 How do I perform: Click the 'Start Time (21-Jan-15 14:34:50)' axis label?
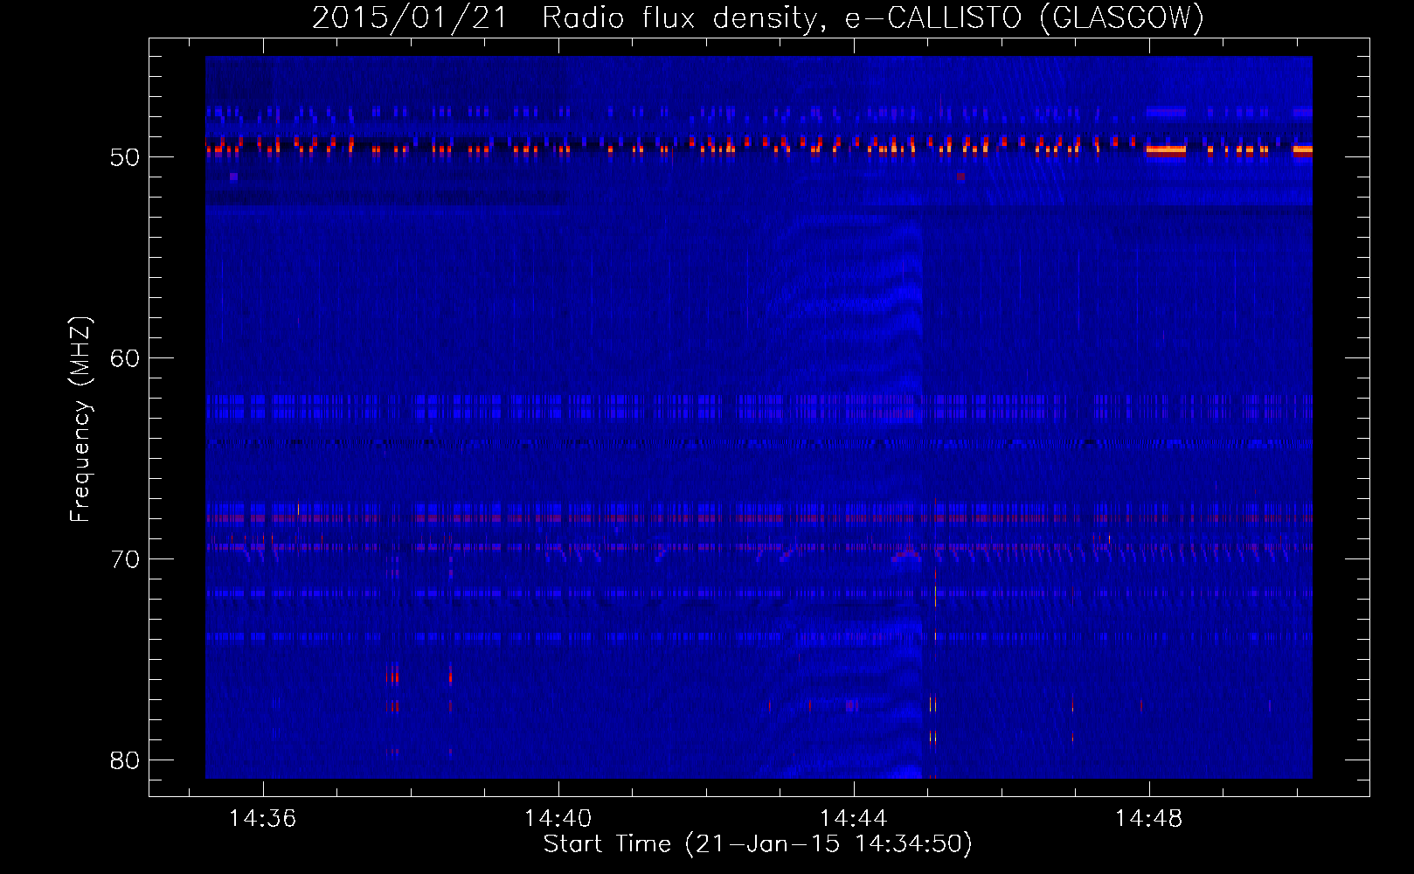click(758, 844)
